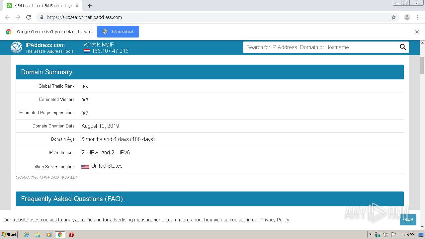Image resolution: width=425 pixels, height=239 pixels.
Task: Open a new browser tab
Action: [90, 6]
